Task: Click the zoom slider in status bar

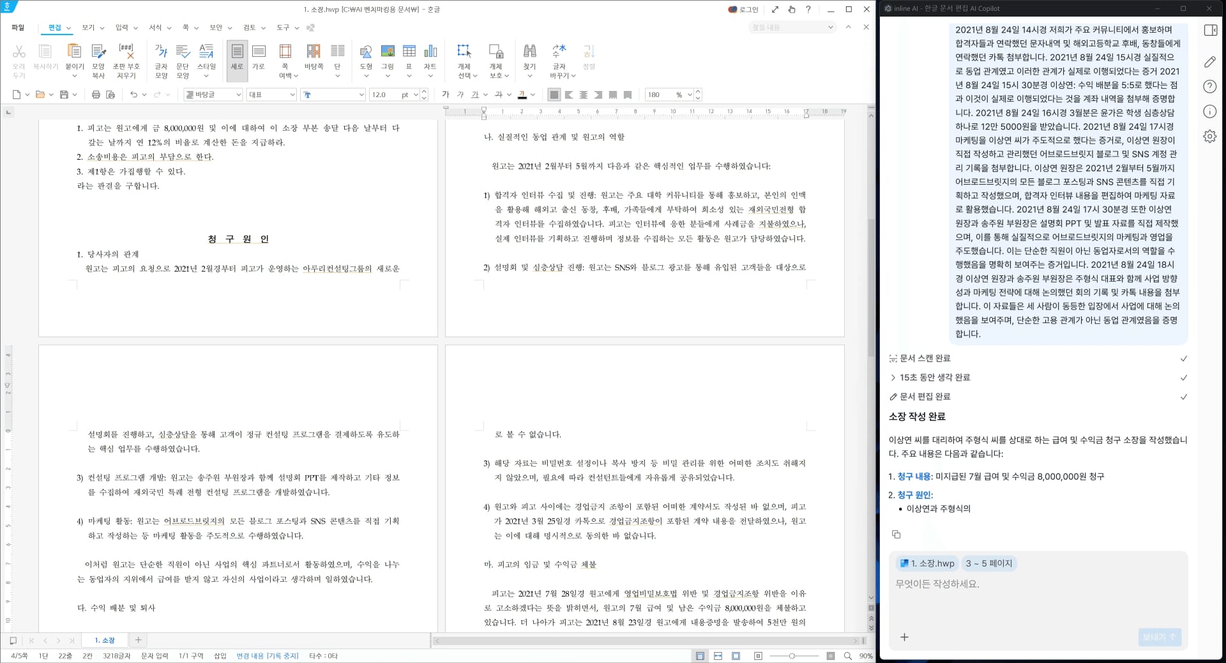Action: coord(792,656)
